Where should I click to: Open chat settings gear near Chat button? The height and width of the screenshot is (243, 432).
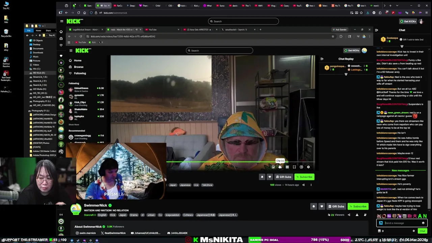tap(414, 231)
